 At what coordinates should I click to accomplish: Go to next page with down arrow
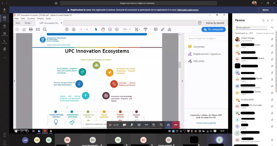[74, 29]
